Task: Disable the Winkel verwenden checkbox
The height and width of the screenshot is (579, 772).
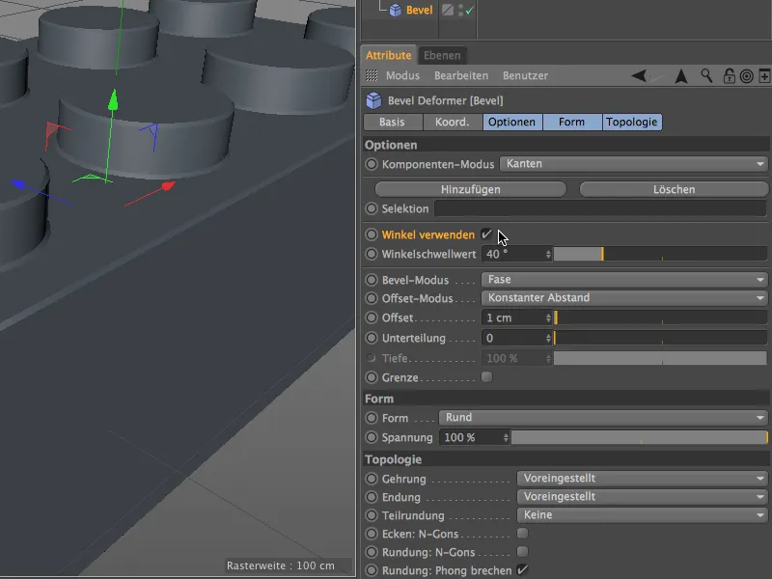Action: [487, 234]
